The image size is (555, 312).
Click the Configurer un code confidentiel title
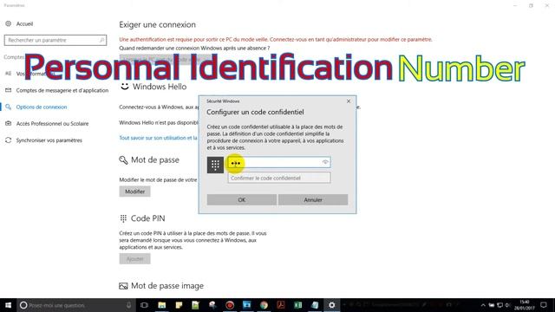[x=255, y=112]
